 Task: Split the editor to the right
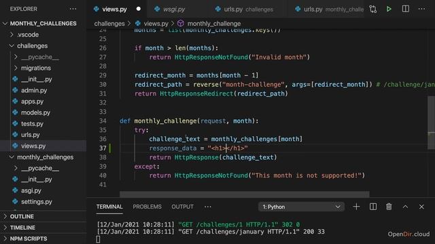point(406,9)
